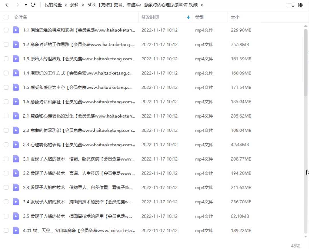Click the 46项 item count
309x249 pixels.
296,246
